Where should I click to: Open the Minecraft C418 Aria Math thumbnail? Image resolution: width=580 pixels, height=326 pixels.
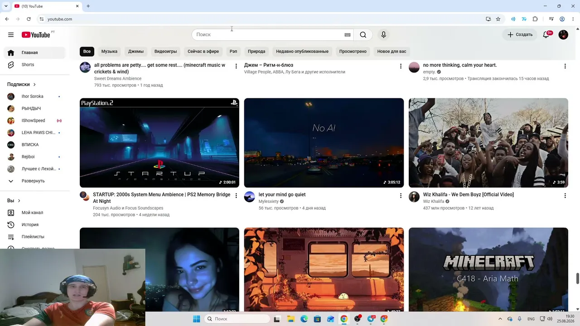tap(488, 270)
